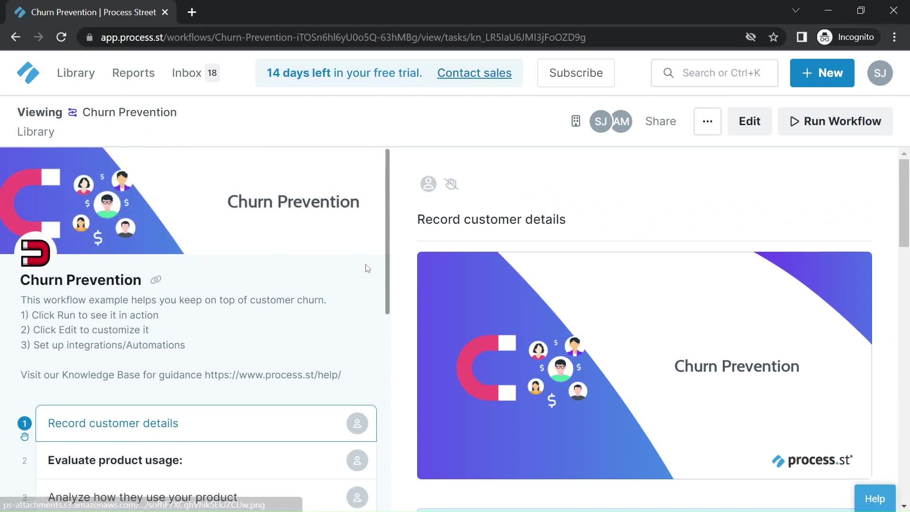The height and width of the screenshot is (512, 910).
Task: Toggle the user profile icon on step 3
Action: (357, 497)
